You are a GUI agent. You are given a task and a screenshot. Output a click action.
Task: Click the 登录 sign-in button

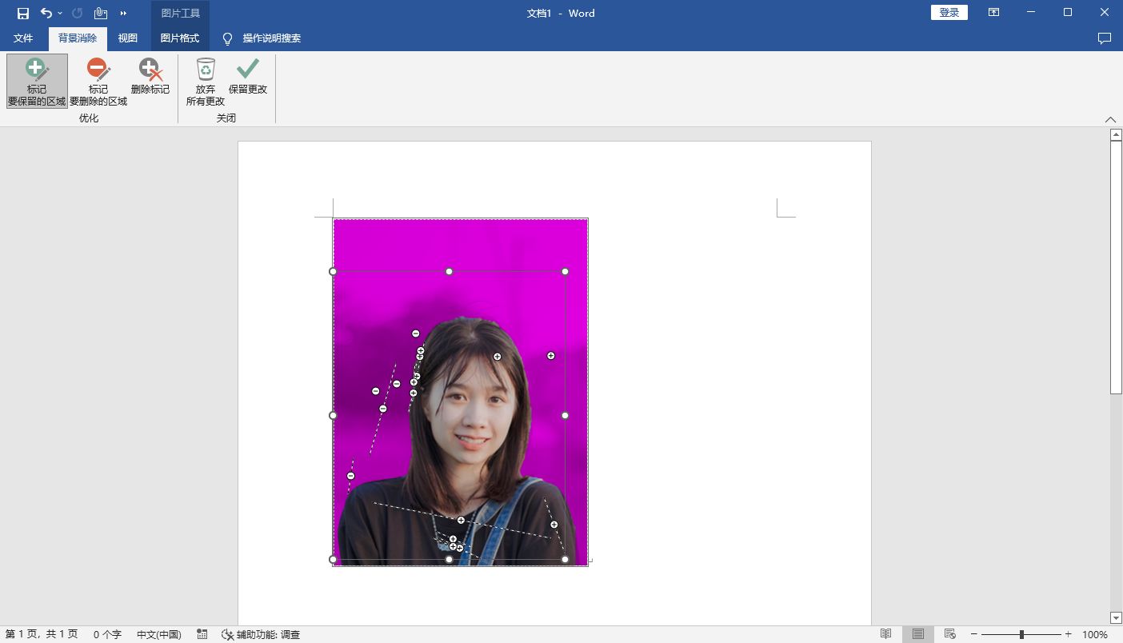coord(949,13)
